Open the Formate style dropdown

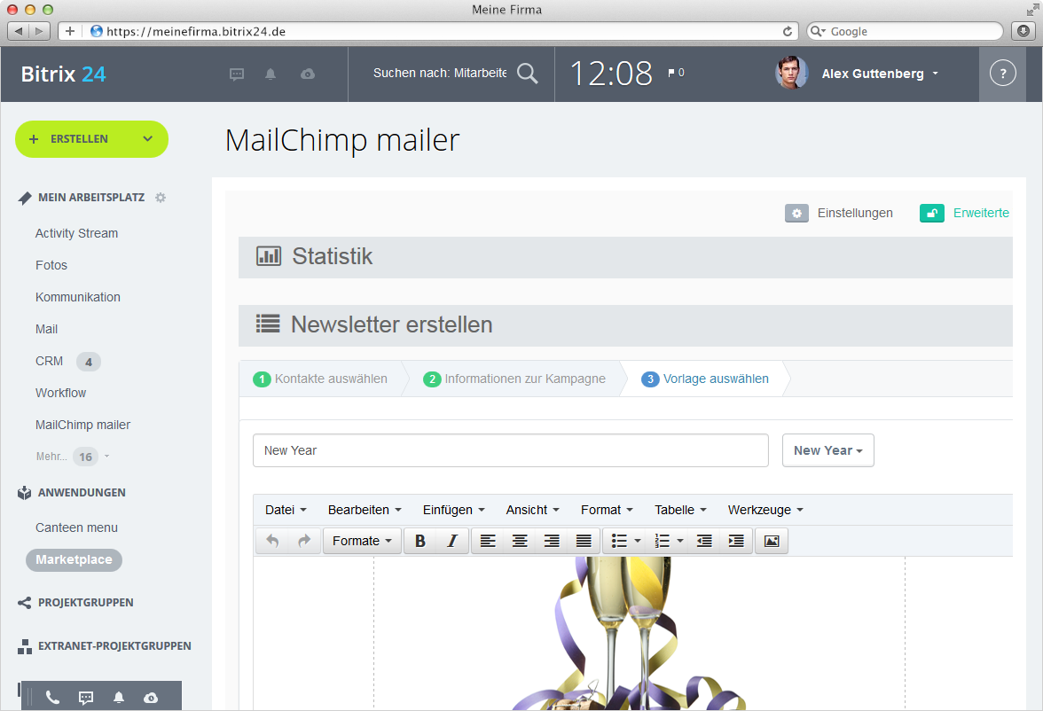pyautogui.click(x=362, y=541)
